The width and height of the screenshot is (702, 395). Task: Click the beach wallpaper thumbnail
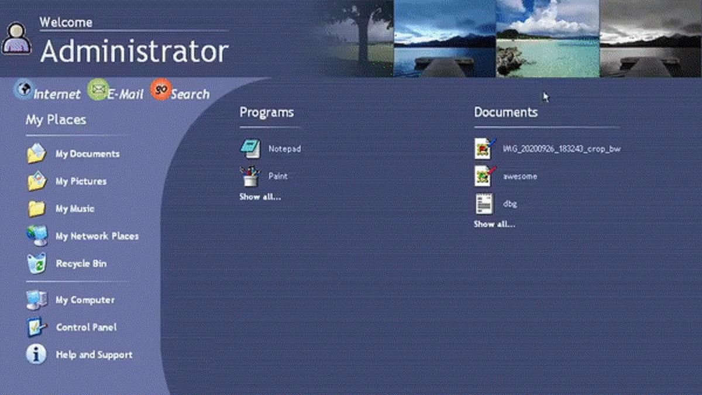[x=546, y=38]
